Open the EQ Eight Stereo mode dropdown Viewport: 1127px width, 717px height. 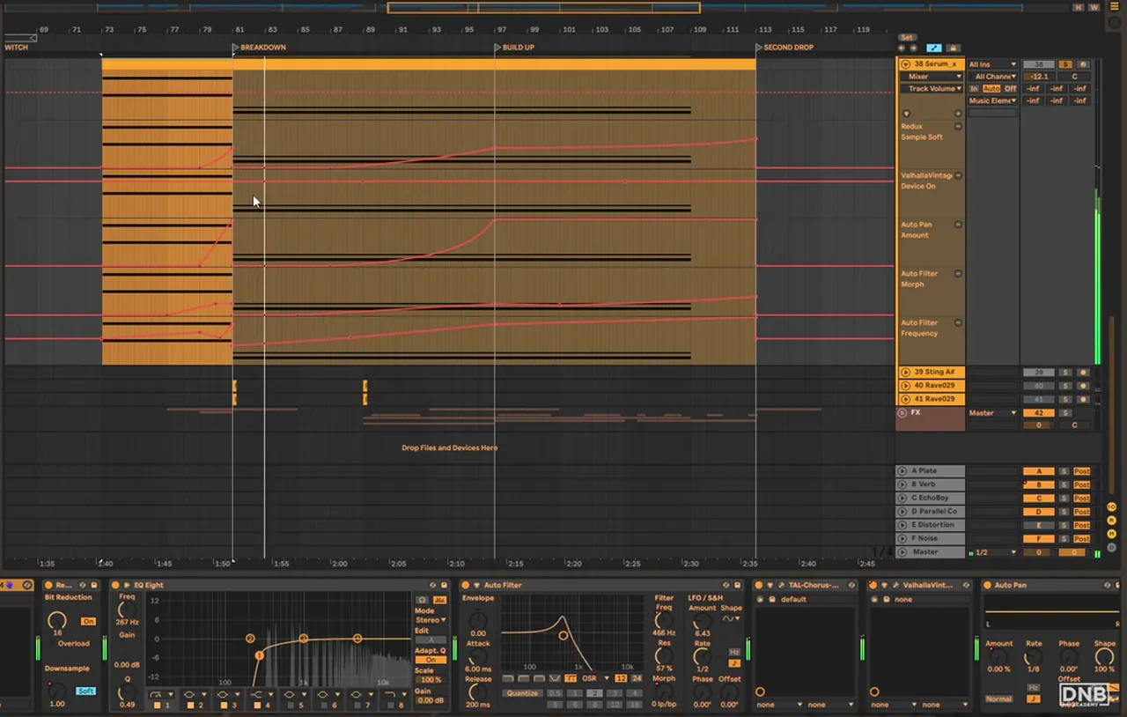click(x=431, y=620)
